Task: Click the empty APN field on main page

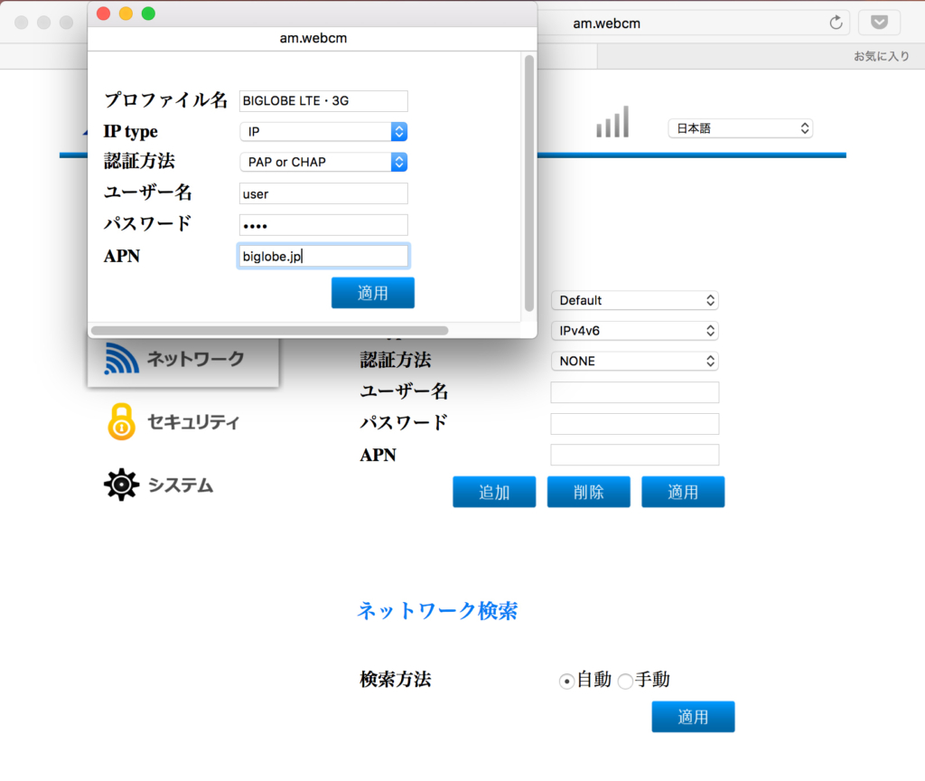Action: pyautogui.click(x=635, y=455)
